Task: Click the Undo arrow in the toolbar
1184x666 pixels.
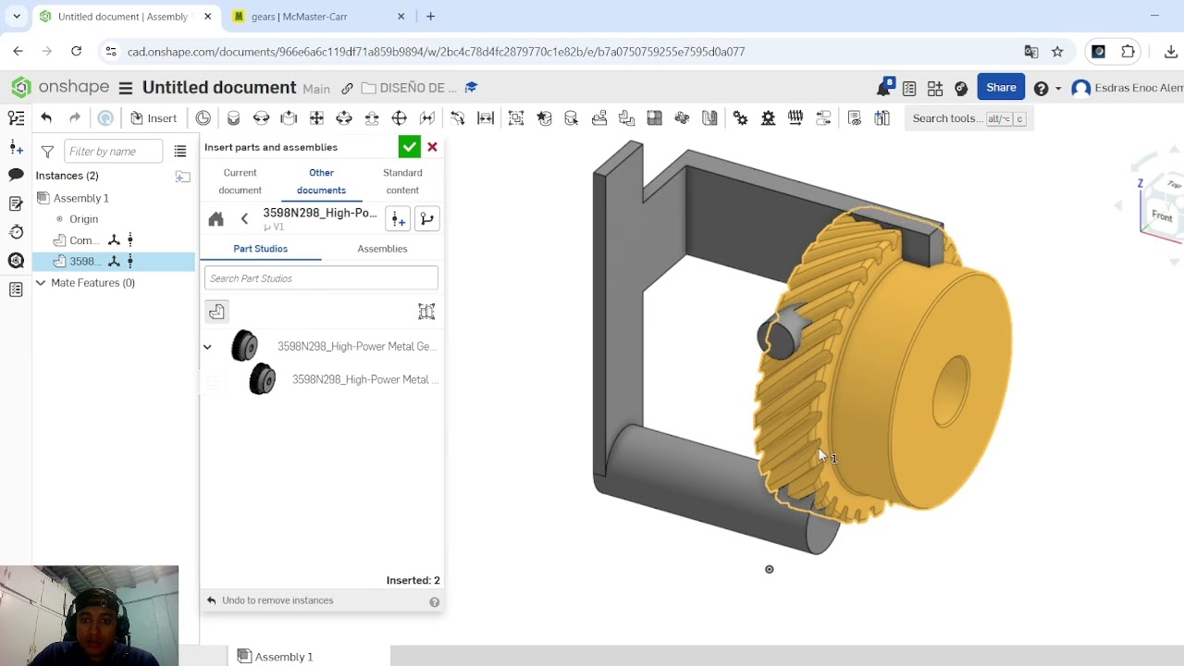Action: (46, 117)
